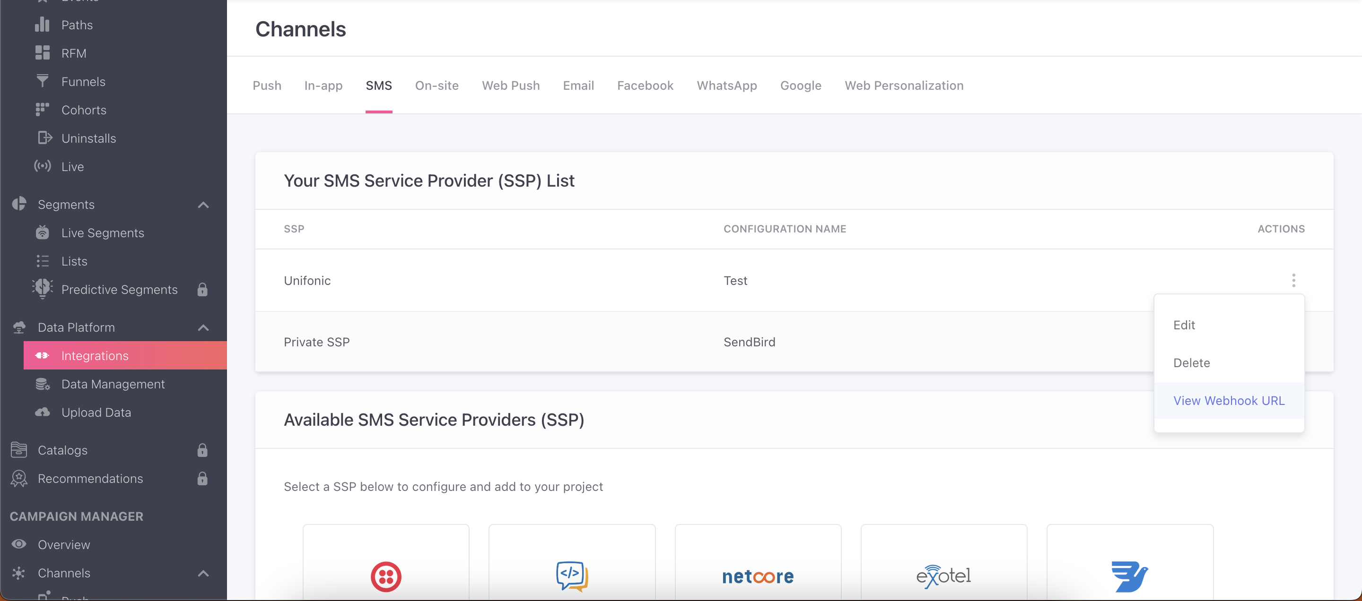Open Data Management in sidebar
This screenshot has height=601, width=1362.
[113, 384]
